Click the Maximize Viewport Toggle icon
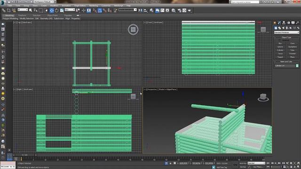 299,167
